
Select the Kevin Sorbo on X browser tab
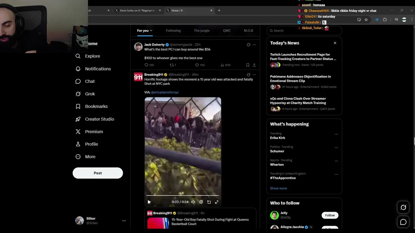(x=138, y=10)
